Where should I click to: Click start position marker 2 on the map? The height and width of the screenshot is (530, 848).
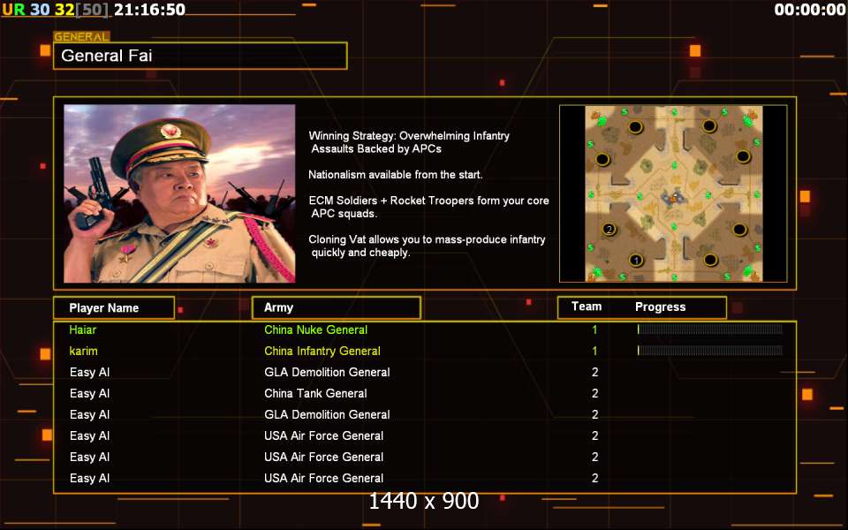point(609,229)
